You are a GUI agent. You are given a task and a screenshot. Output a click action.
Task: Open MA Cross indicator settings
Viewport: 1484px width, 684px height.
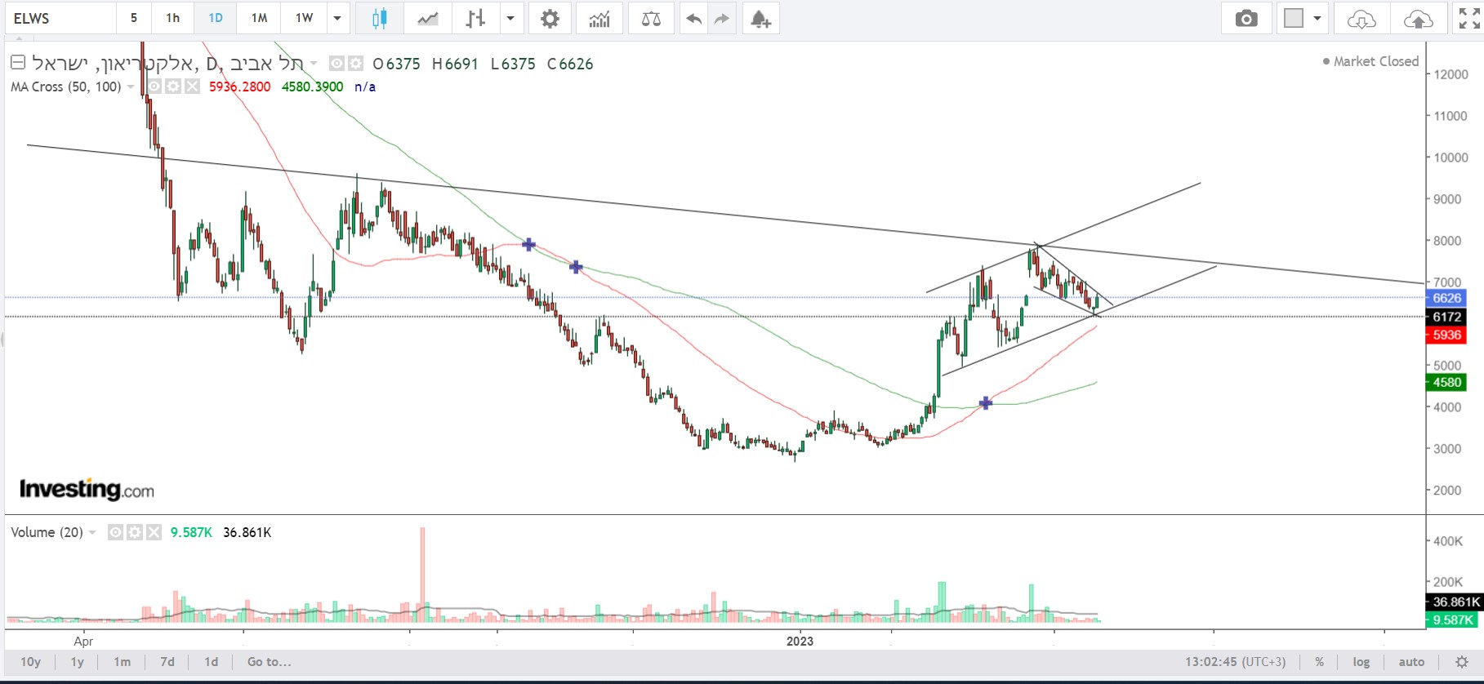point(173,87)
